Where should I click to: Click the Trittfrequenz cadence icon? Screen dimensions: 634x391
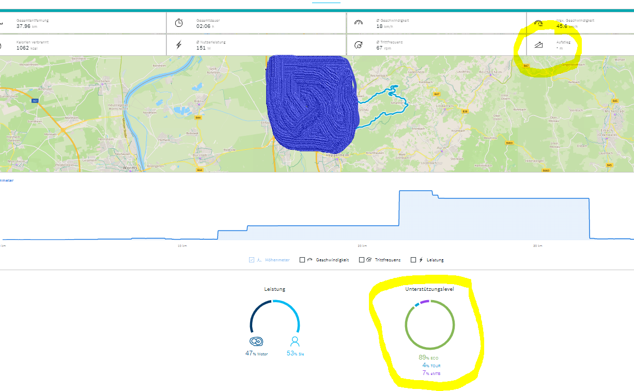click(x=359, y=45)
